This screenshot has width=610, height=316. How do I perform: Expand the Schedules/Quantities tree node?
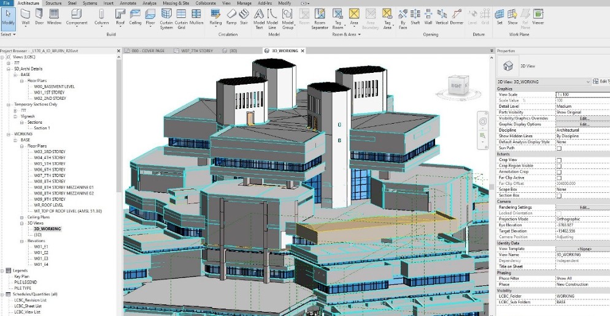pyautogui.click(x=3, y=295)
